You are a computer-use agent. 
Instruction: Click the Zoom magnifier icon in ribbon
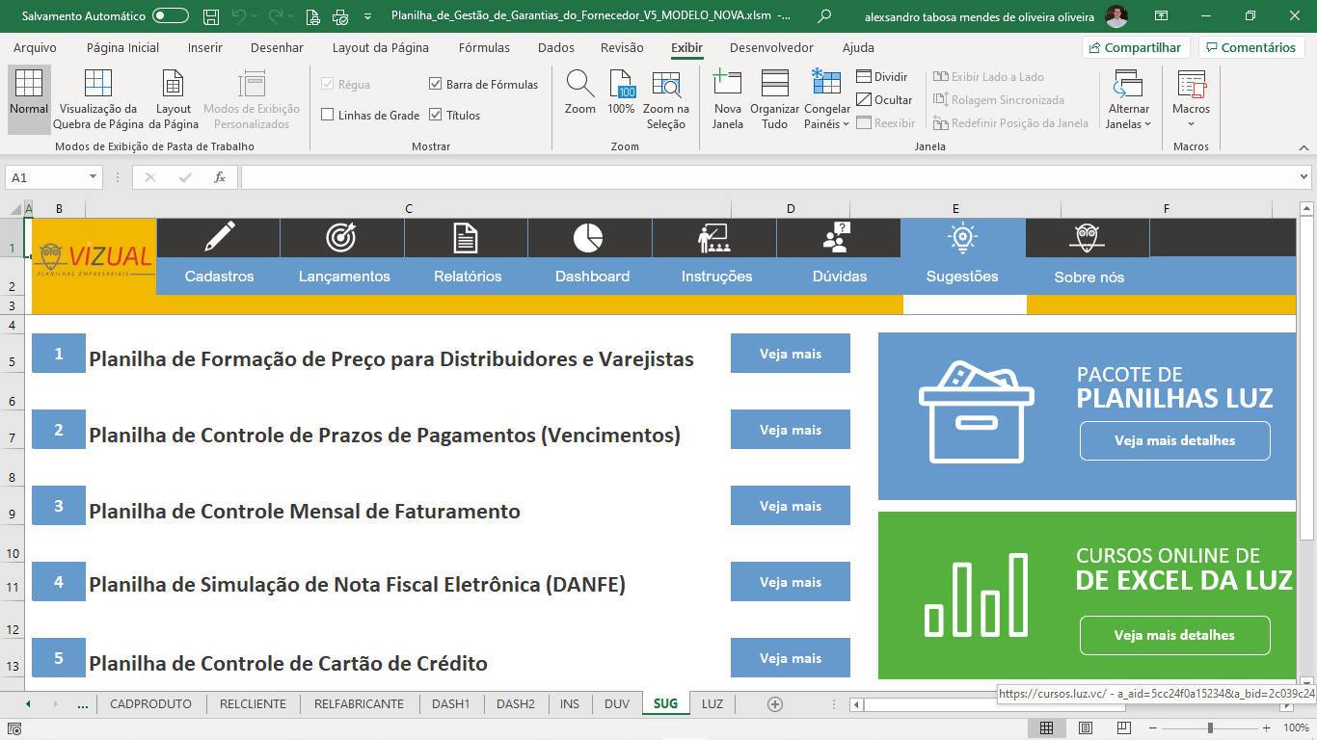click(x=579, y=86)
